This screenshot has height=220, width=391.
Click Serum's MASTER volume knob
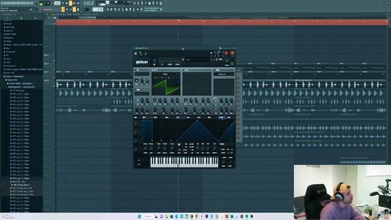(x=227, y=61)
